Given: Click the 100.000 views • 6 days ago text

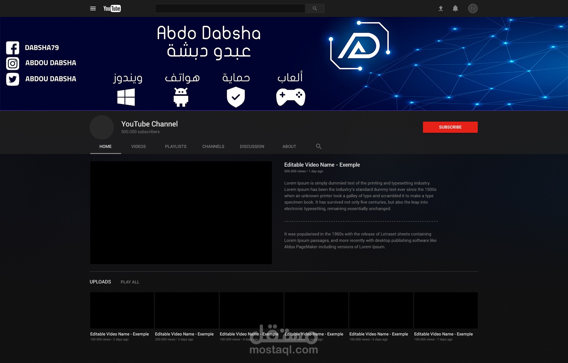Looking at the screenshot, I should [x=368, y=339].
